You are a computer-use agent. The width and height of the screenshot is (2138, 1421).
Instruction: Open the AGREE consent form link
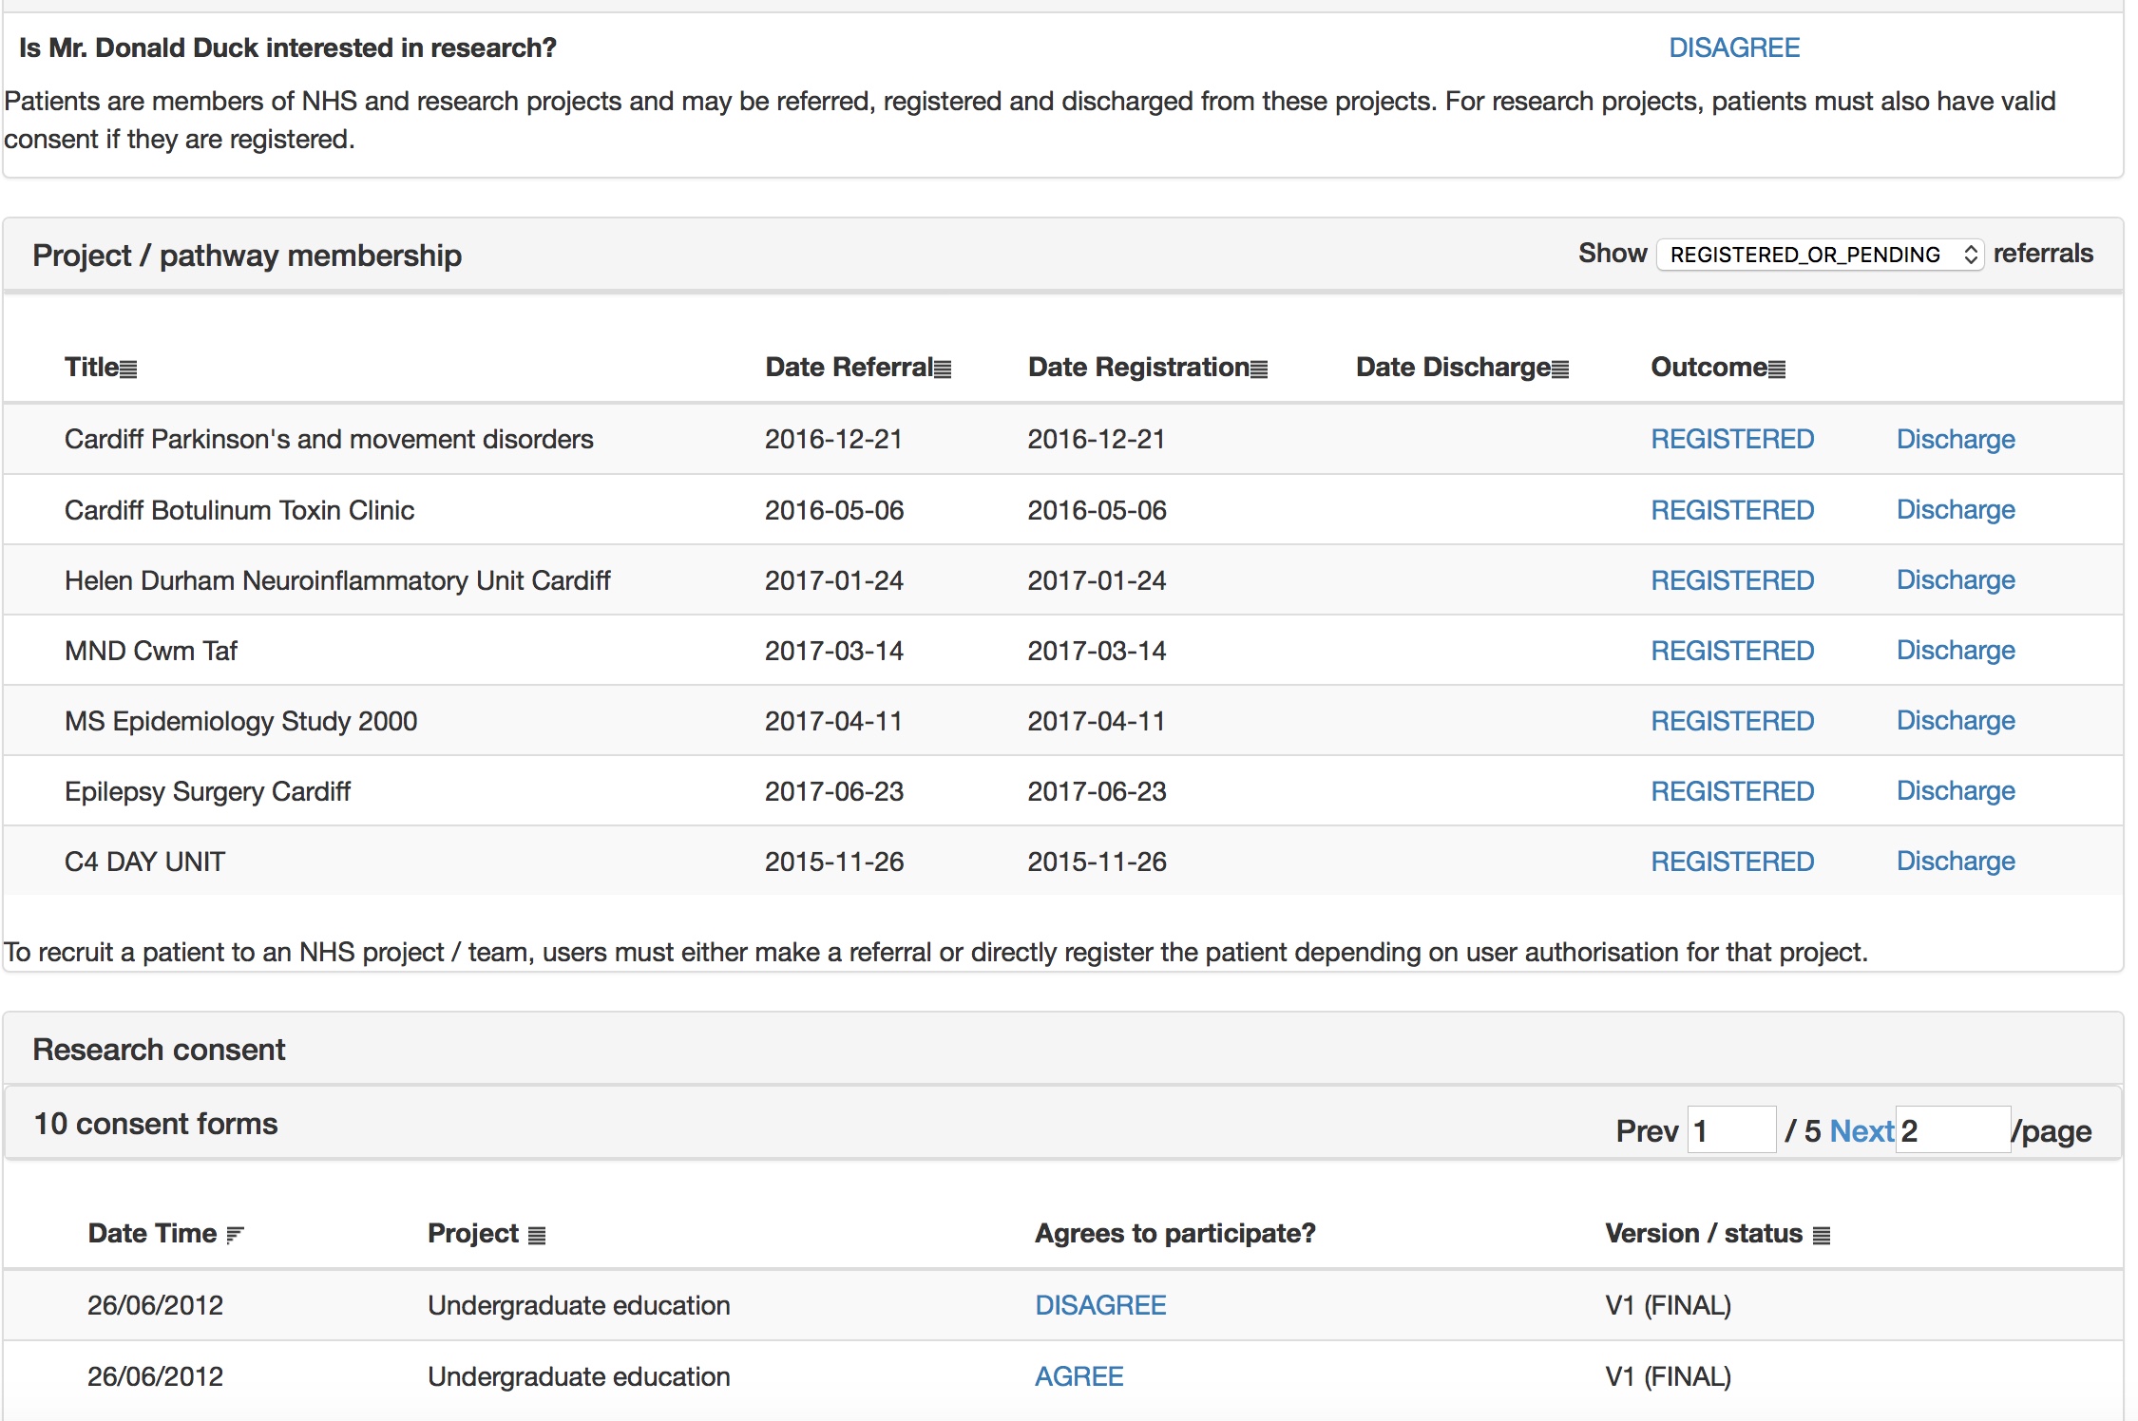[1079, 1376]
